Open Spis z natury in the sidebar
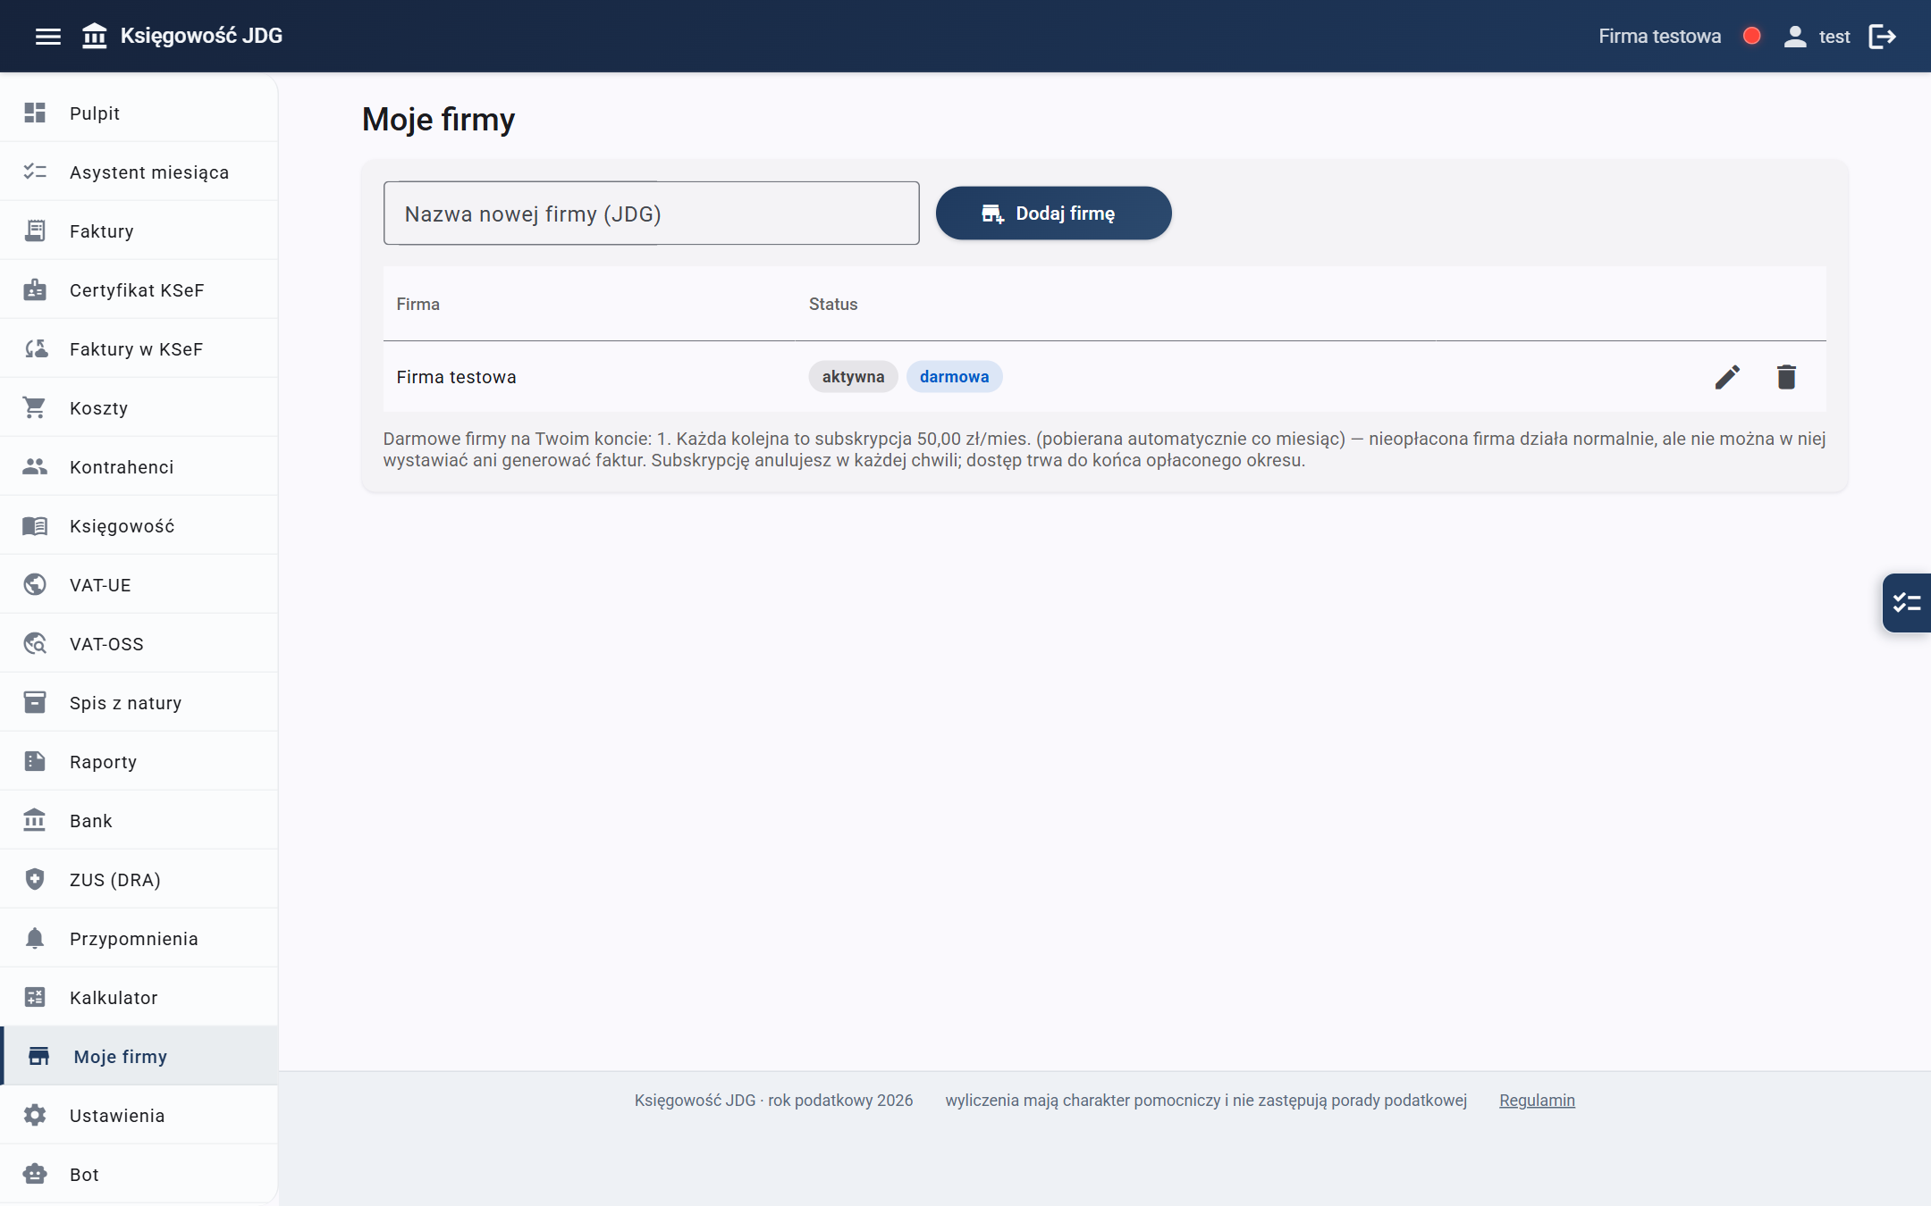The height and width of the screenshot is (1206, 1931). tap(139, 702)
